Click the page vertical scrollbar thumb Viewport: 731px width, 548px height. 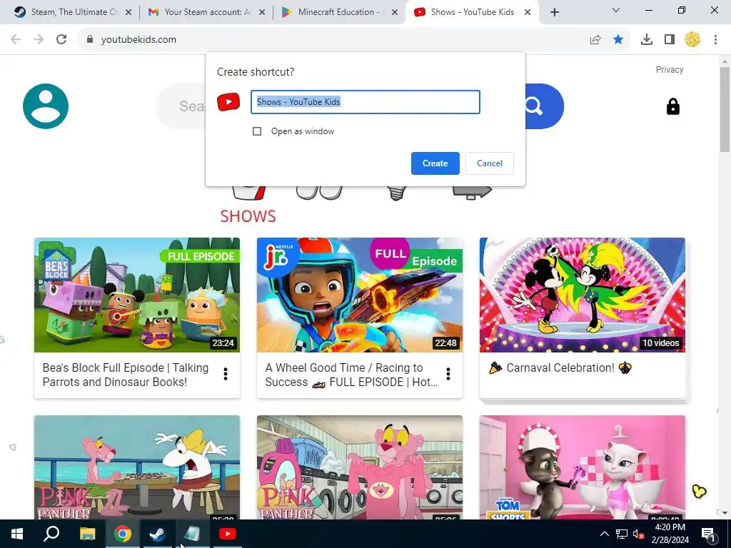pos(725,109)
